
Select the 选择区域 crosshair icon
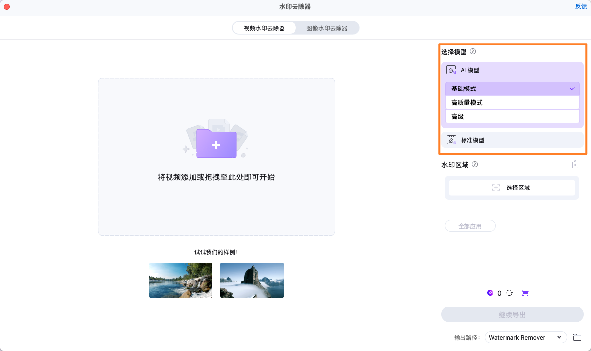pyautogui.click(x=496, y=187)
